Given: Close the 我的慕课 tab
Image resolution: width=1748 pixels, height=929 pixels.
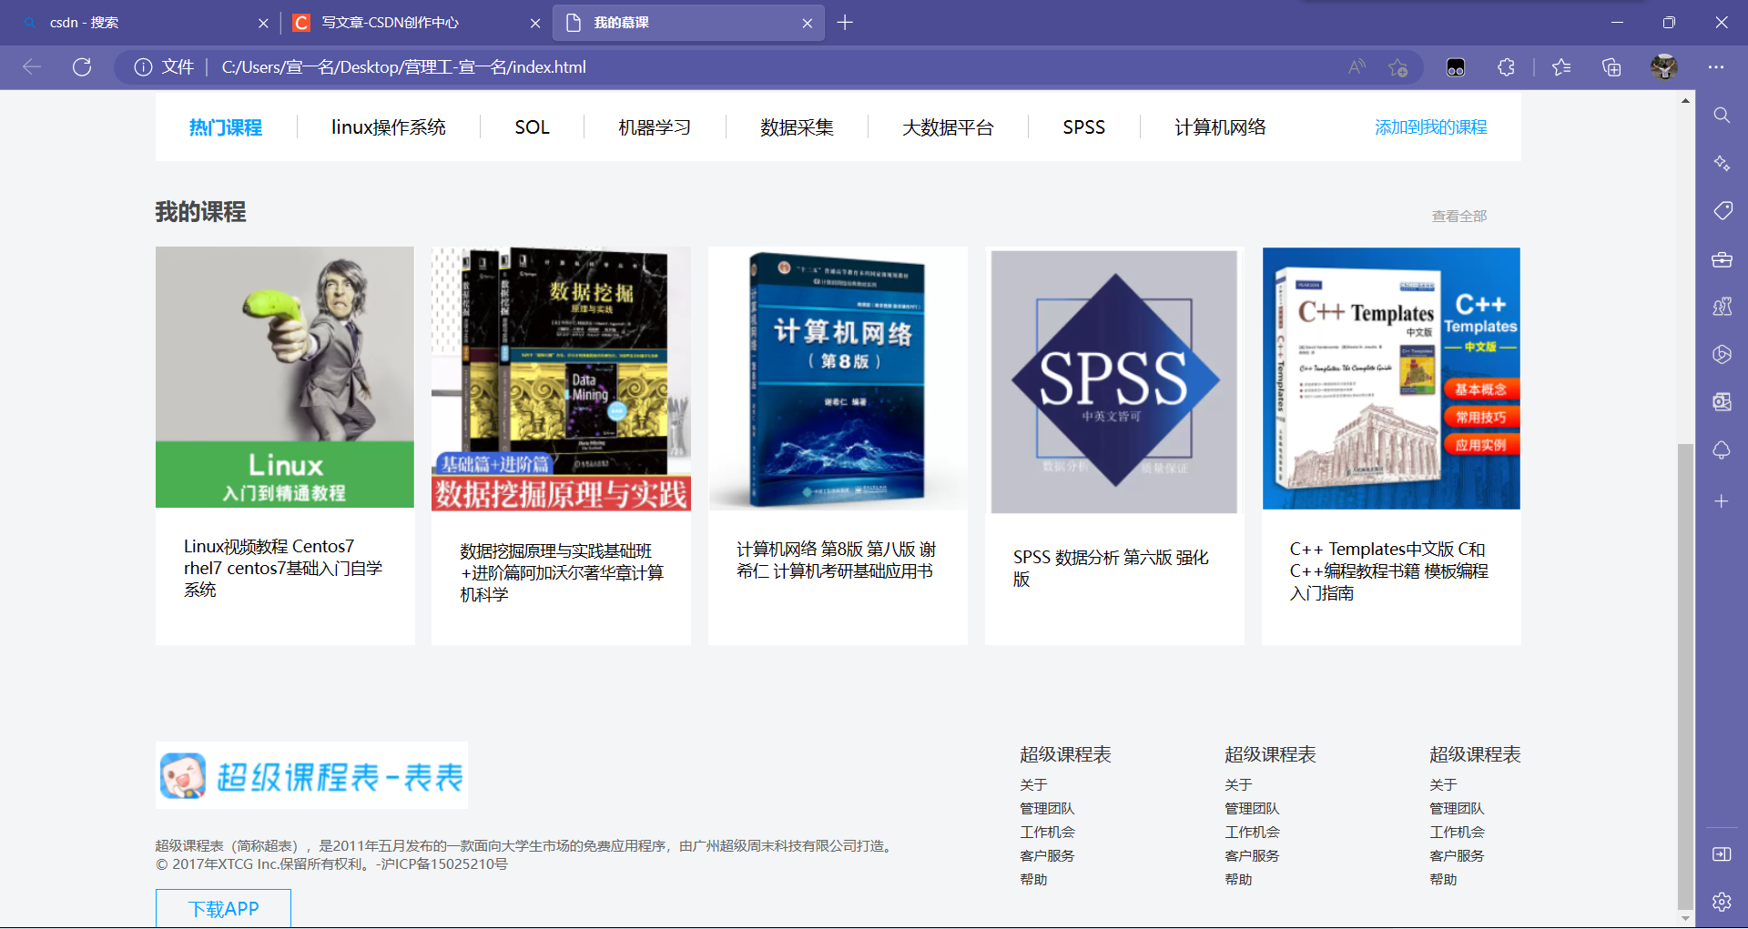Looking at the screenshot, I should [x=808, y=23].
